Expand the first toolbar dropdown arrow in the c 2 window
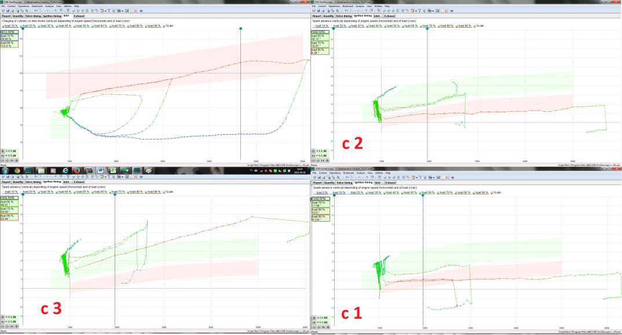622x335 pixels. point(416,11)
